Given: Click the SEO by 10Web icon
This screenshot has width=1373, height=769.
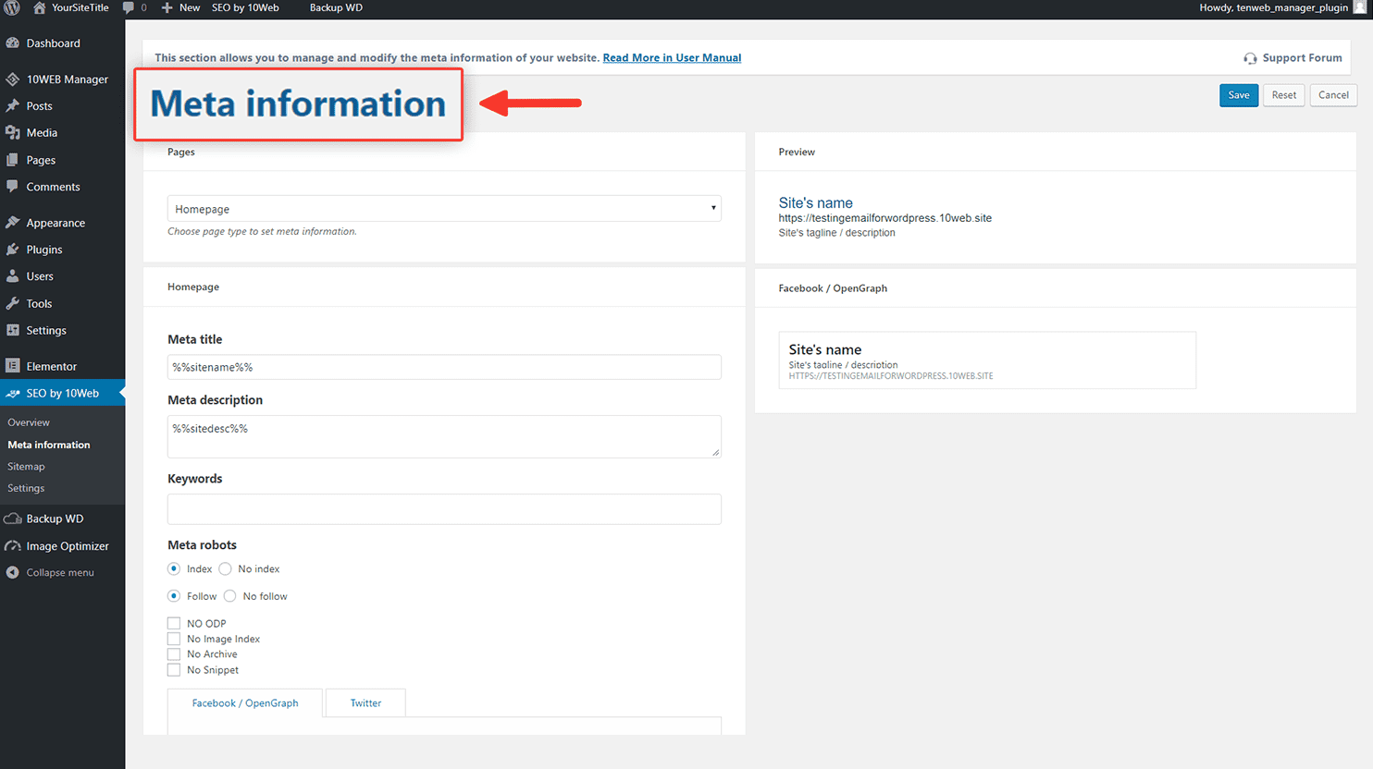Looking at the screenshot, I should 13,393.
